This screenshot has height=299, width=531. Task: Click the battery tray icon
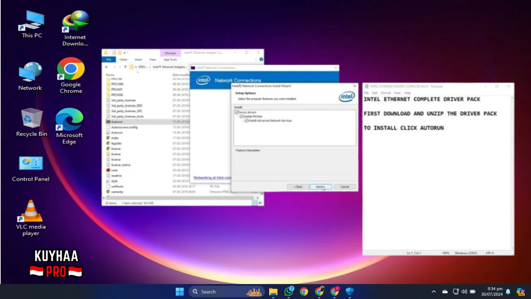(473, 292)
